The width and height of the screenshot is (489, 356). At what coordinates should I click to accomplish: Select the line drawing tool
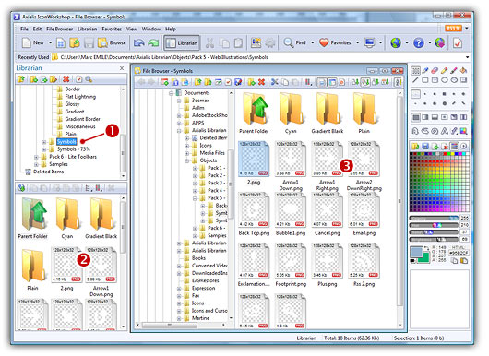[415, 80]
